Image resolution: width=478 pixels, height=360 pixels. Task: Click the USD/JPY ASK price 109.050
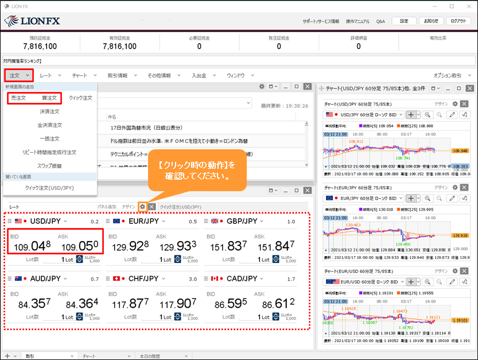(80, 246)
